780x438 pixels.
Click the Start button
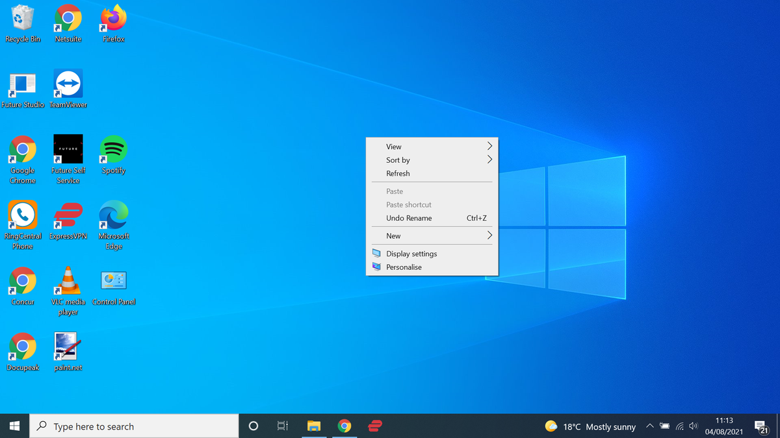13,426
